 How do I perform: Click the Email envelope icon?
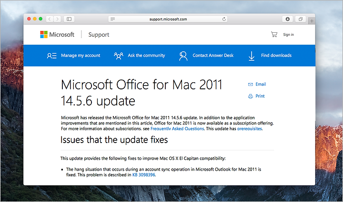click(x=251, y=85)
